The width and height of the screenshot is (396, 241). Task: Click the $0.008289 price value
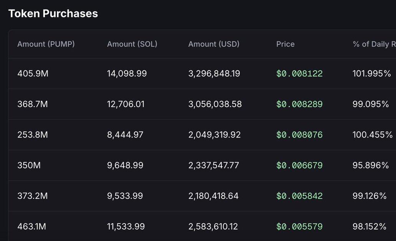(x=299, y=104)
